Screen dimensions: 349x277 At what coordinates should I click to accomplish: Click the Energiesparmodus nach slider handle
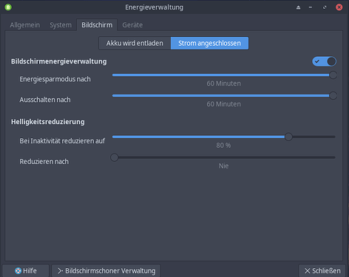click(333, 75)
